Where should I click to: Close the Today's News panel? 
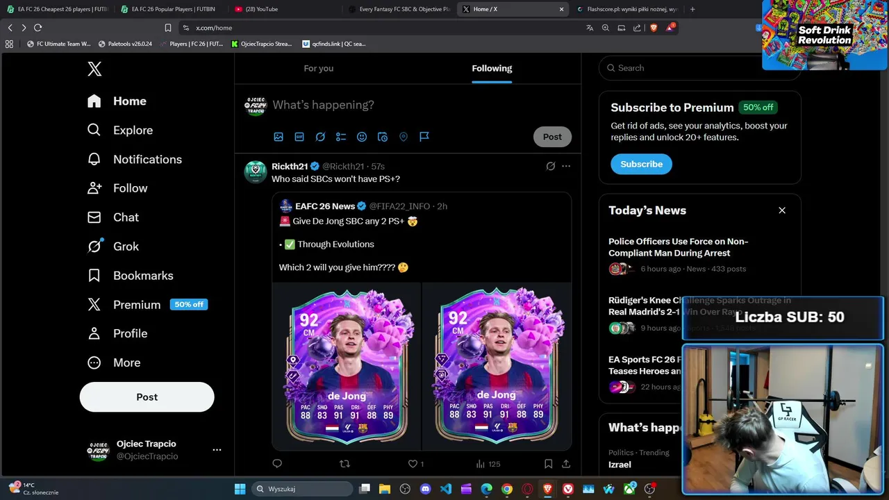(782, 210)
